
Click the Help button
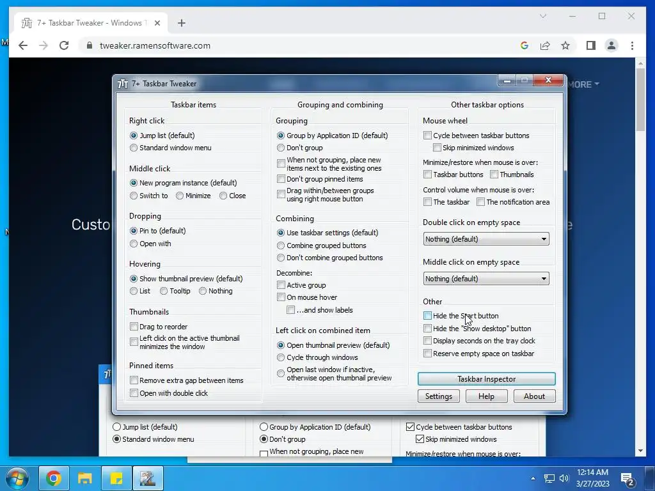point(486,396)
